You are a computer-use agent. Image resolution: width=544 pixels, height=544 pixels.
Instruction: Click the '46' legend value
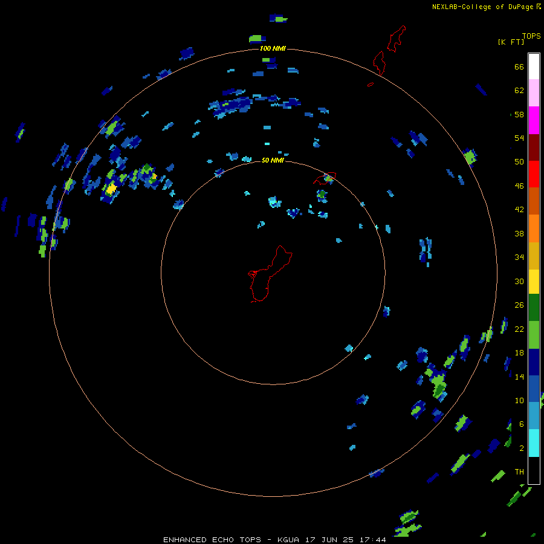[x=519, y=186]
